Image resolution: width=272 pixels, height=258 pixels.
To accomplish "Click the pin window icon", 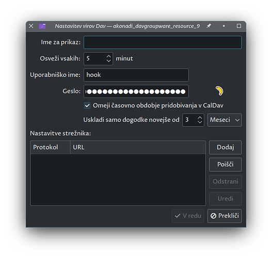I will pyautogui.click(x=209, y=26).
